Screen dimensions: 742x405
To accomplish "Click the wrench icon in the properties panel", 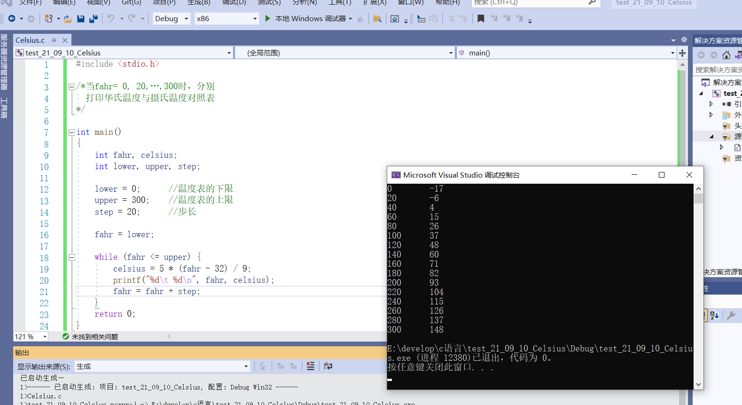I will click(731, 315).
